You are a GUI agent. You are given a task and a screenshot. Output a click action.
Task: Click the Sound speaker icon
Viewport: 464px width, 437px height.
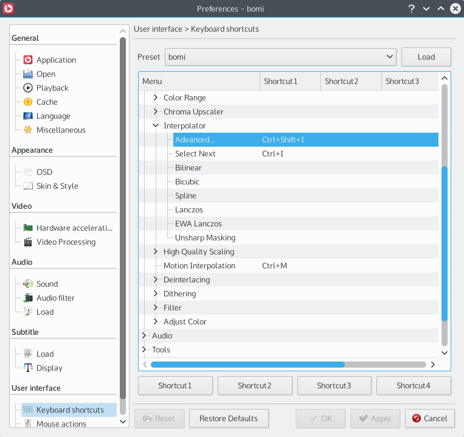tap(27, 284)
